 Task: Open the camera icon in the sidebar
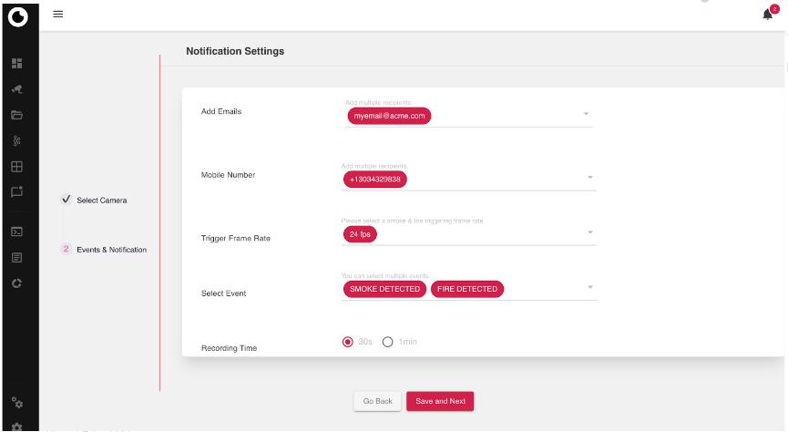click(17, 90)
